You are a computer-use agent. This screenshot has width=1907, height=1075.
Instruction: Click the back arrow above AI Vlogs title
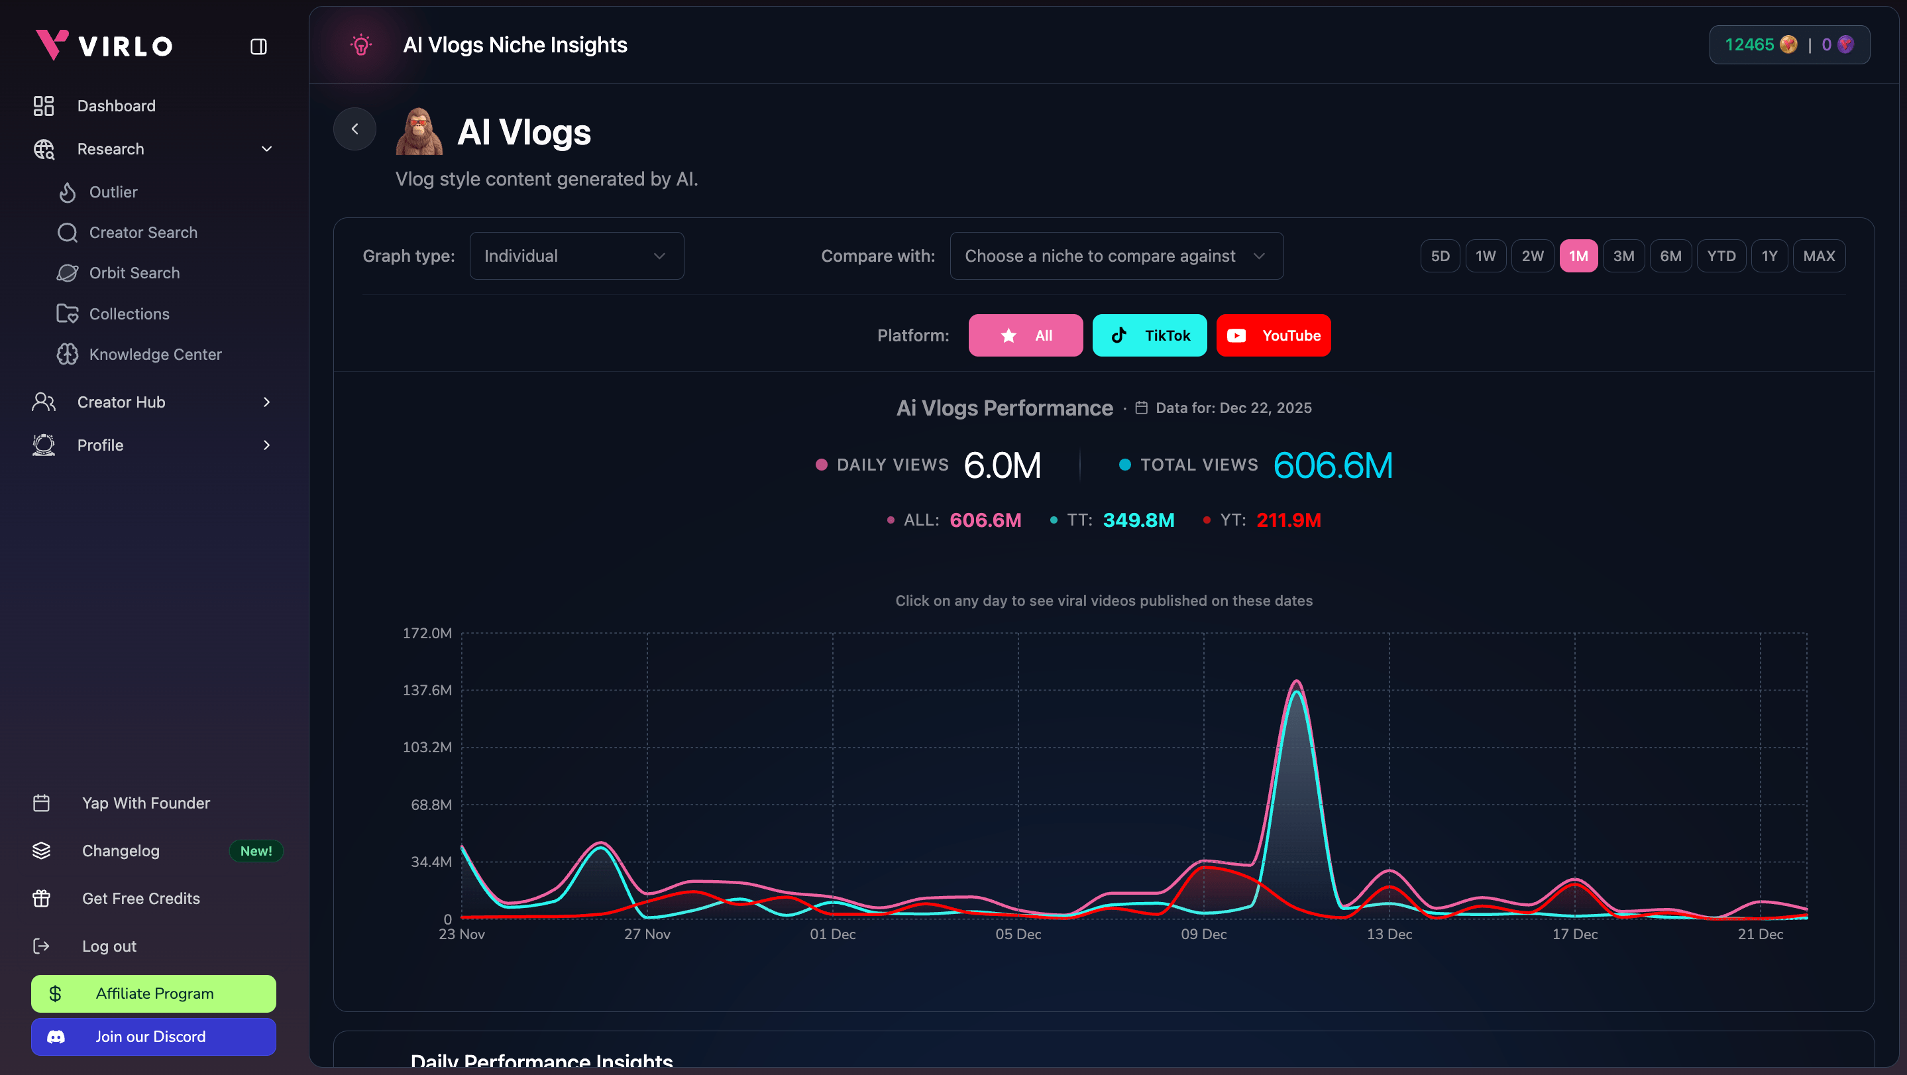click(x=354, y=128)
